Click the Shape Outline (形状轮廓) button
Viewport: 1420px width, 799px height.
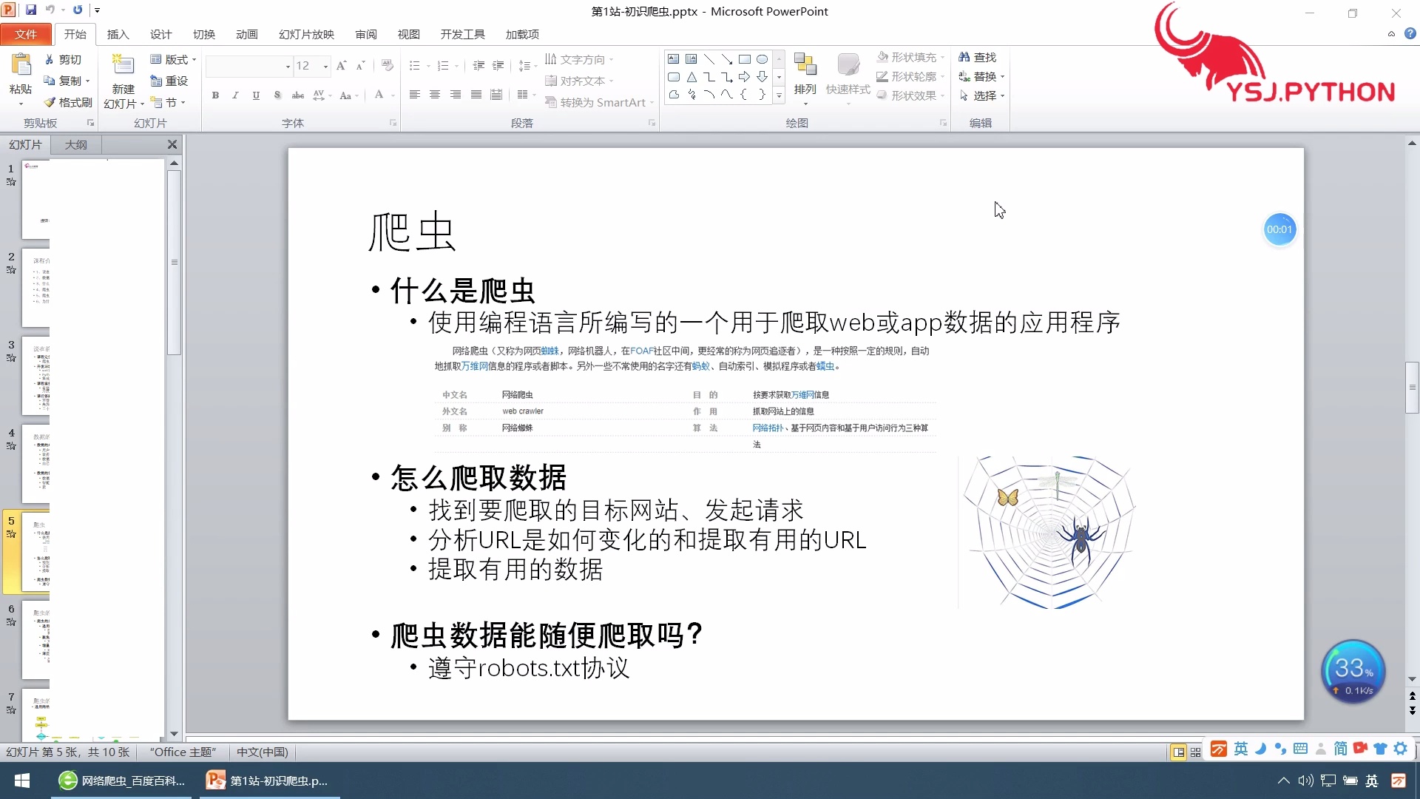[910, 76]
